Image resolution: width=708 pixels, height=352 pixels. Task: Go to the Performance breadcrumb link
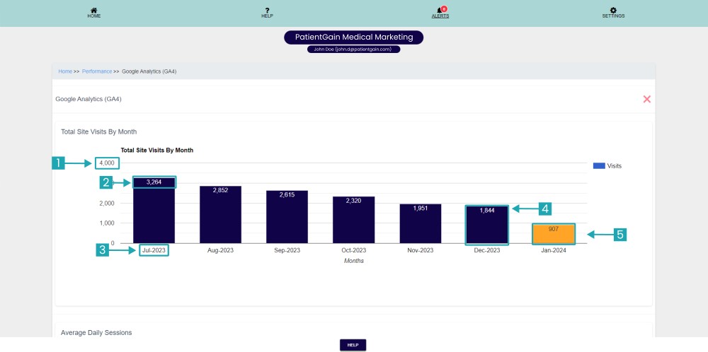tap(97, 71)
